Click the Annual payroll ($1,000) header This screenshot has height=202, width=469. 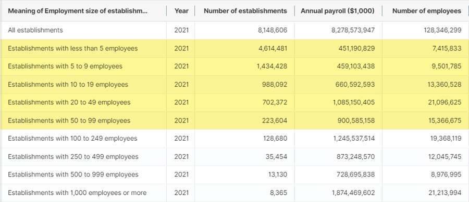338,11
